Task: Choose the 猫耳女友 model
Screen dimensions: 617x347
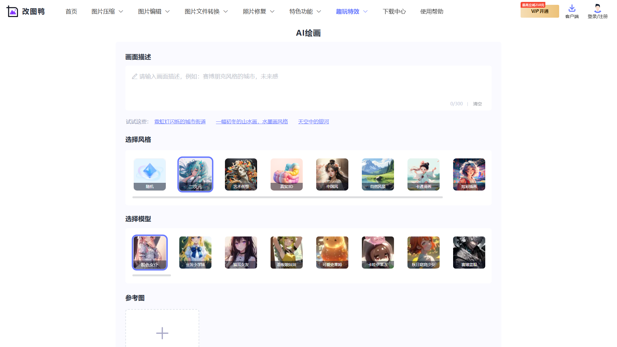Action: [241, 253]
